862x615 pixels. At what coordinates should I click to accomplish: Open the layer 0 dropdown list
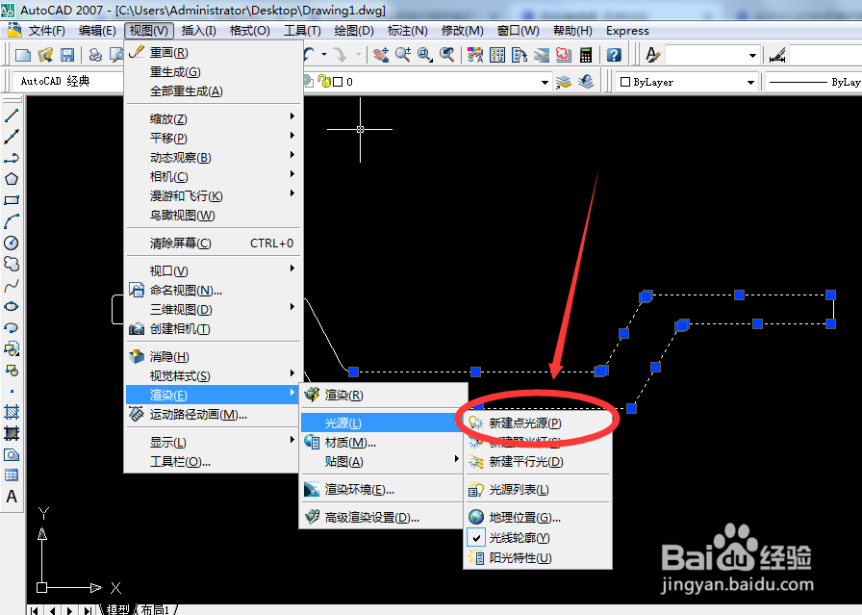click(x=545, y=82)
